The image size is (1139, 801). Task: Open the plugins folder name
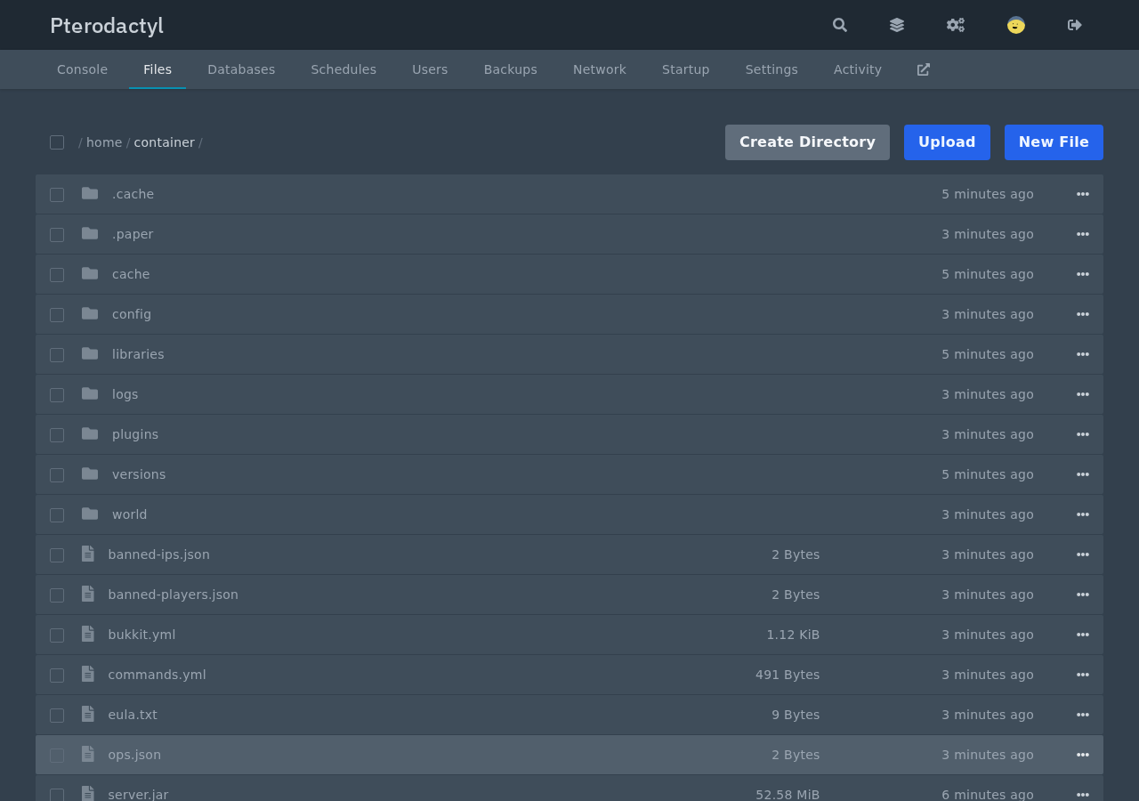tap(135, 434)
